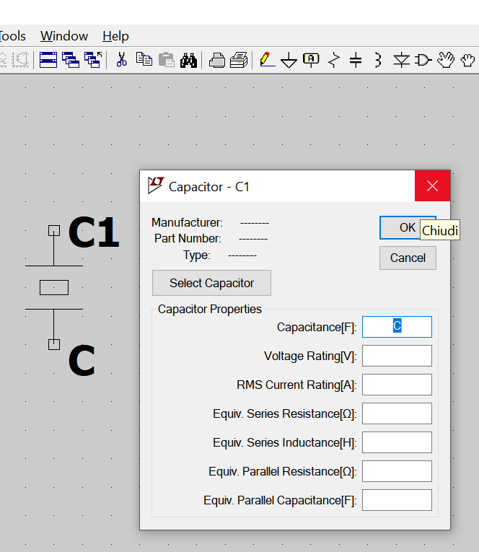
Task: Click the Copy icon in toolbar
Action: (144, 60)
